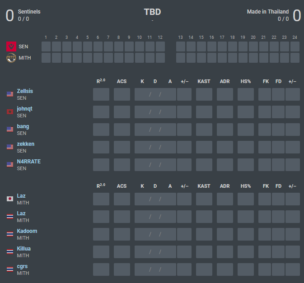Click FD column header in Sentinels table
This screenshot has width=304, height=283.
coord(278,81)
